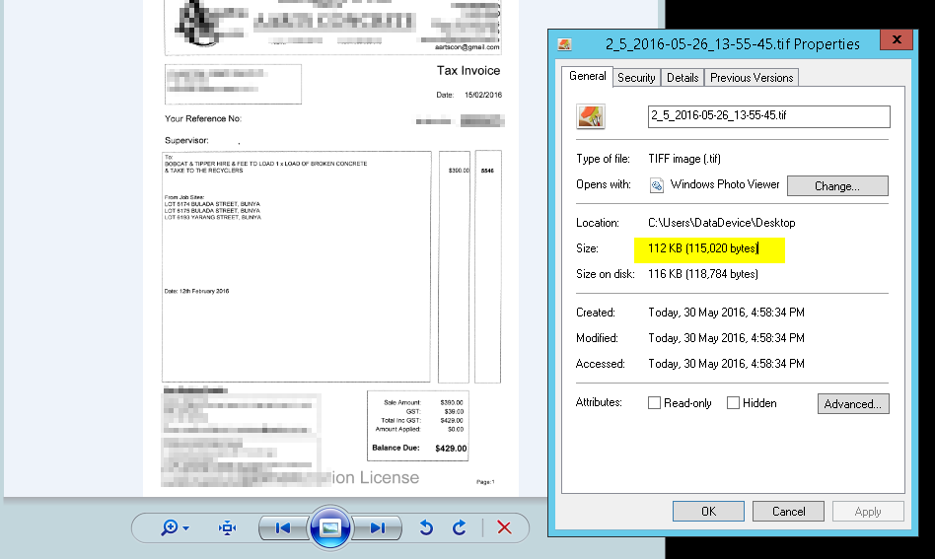Switch to the Security tab
This screenshot has height=559, width=935.
click(636, 78)
